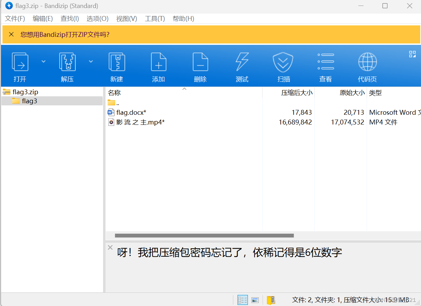Click the horizontal scrollbar in file list
421x306 pixels.
click(x=204, y=235)
